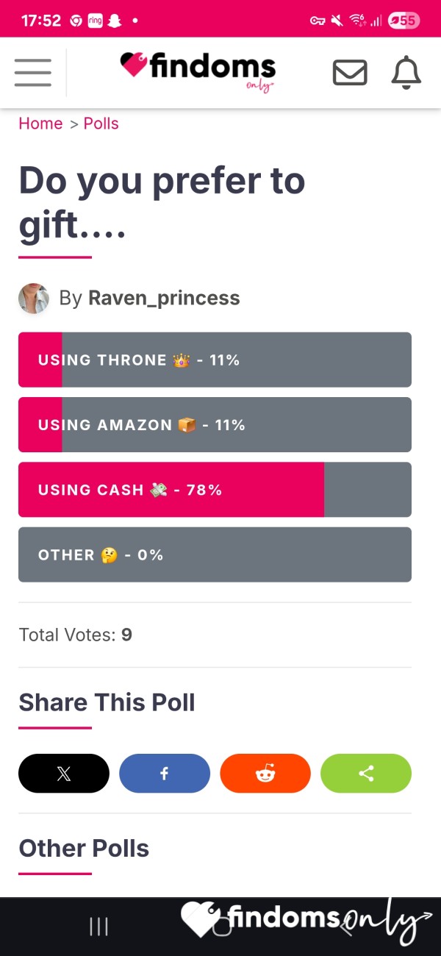Viewport: 441px width, 956px height.
Task: Tap the Ring app status bar icon
Action: (x=95, y=21)
